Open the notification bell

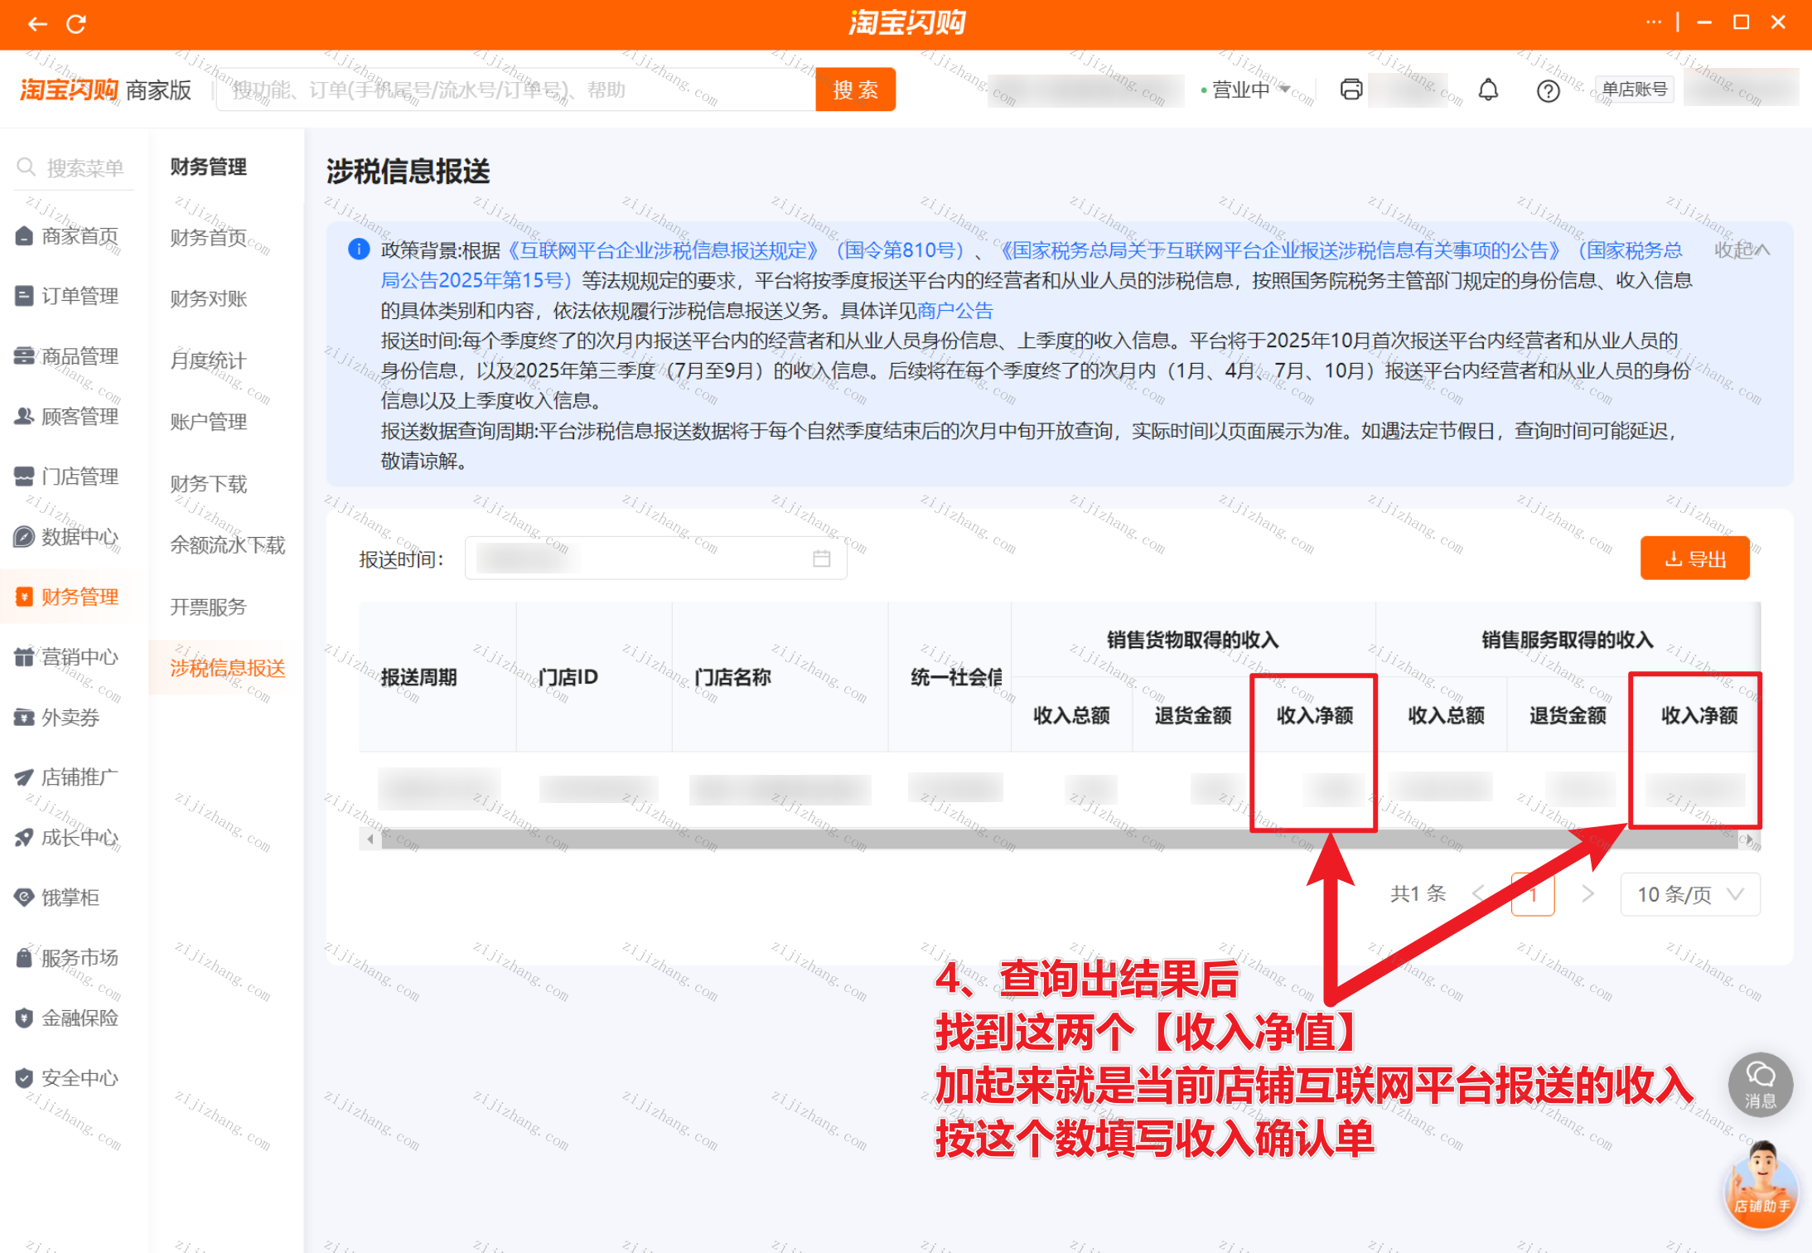[1488, 89]
